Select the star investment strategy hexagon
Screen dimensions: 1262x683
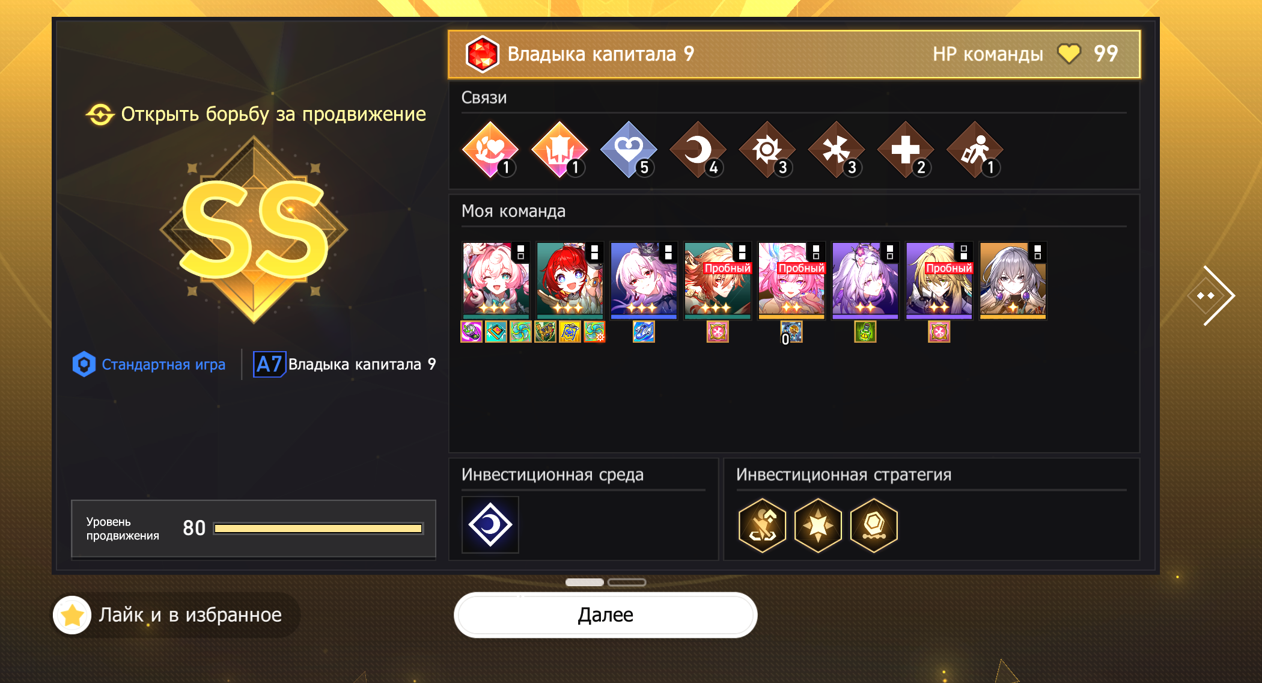(x=818, y=525)
